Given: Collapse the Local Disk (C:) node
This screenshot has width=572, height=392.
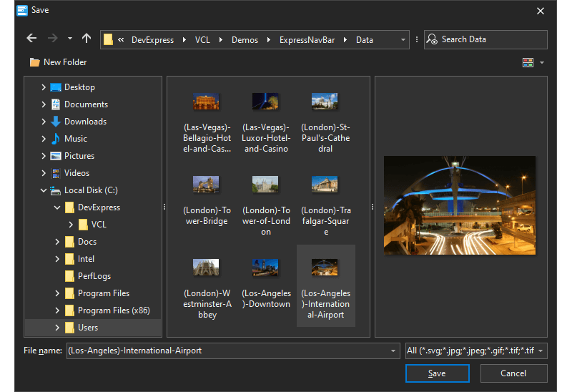Looking at the screenshot, I should 44,190.
